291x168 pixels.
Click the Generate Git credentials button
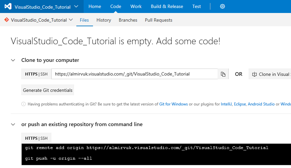48,90
